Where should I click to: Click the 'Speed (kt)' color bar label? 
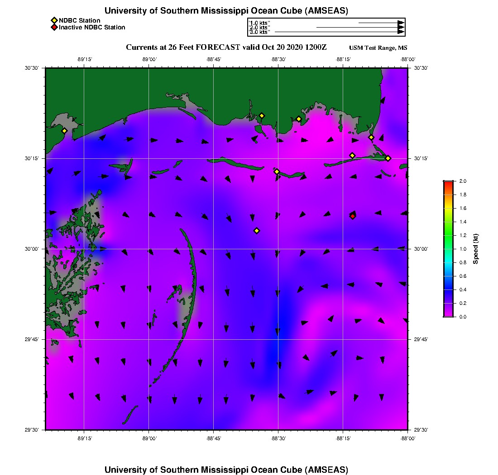(x=475, y=249)
